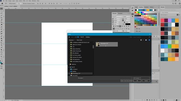Viewport: 181px width, 101px height.
Task: Expand the OneDrive tree node
Action: (69, 64)
